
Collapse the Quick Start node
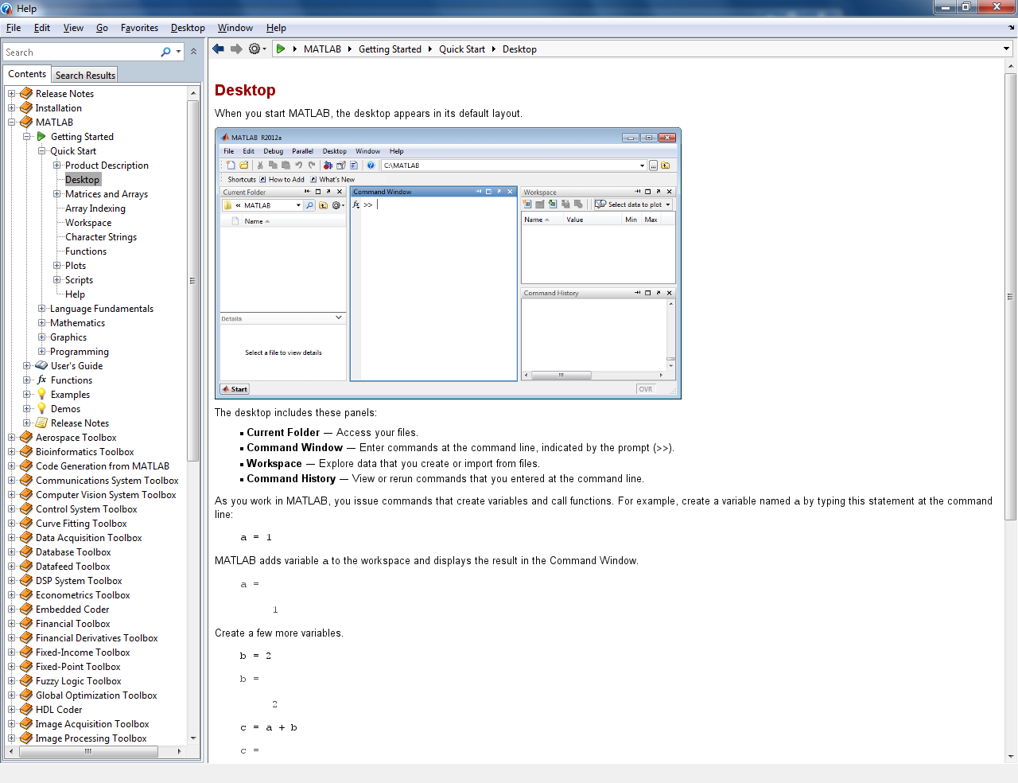click(x=42, y=151)
